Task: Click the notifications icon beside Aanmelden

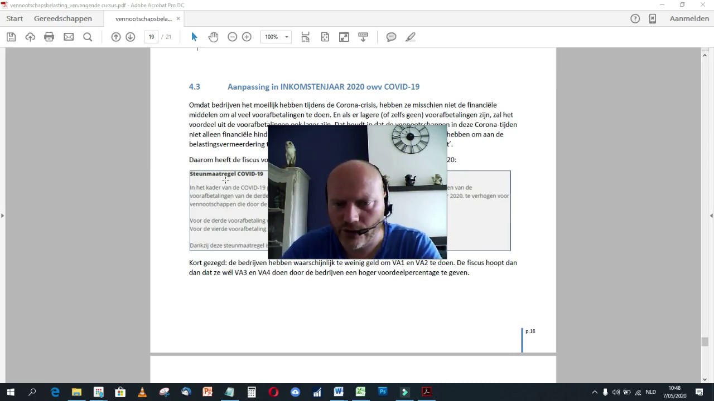Action: [x=652, y=18]
